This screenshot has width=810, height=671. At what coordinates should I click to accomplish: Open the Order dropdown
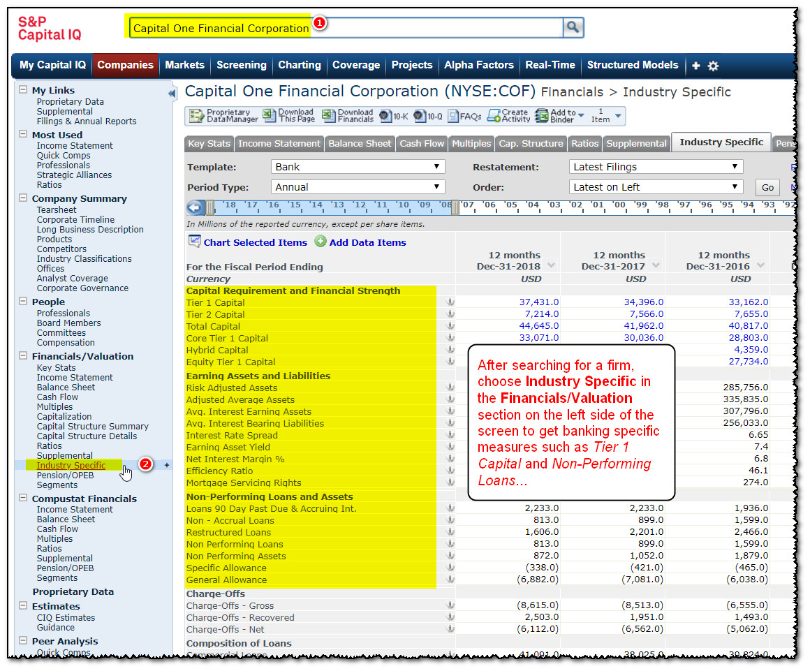click(x=656, y=187)
